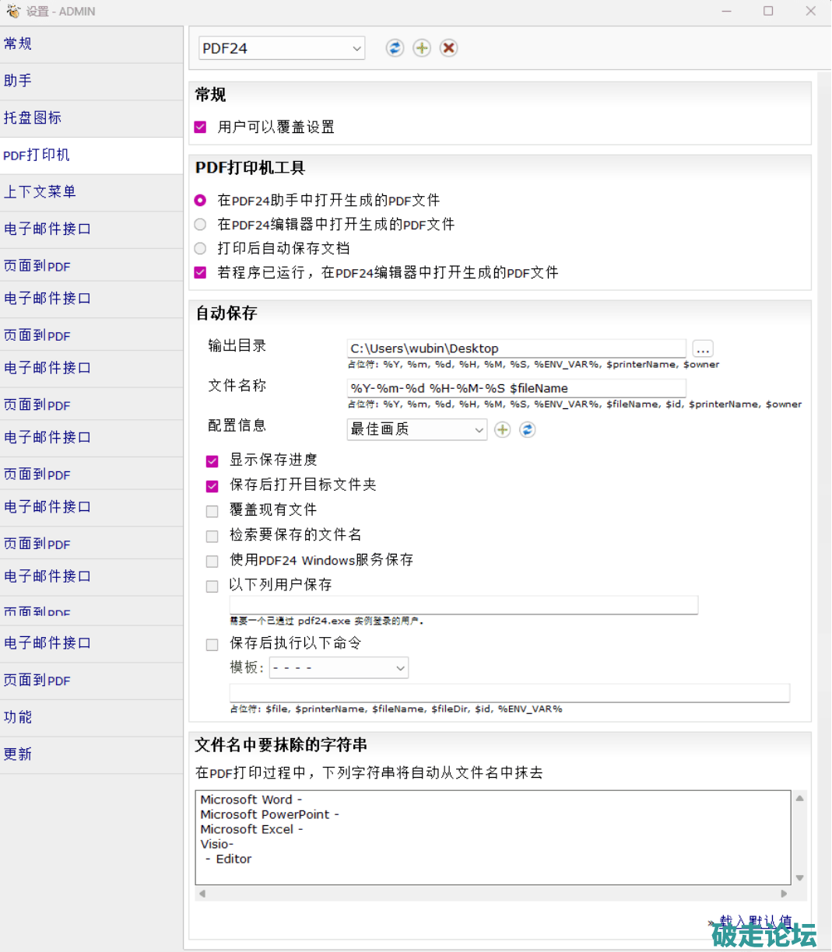
Task: Click the PDF24 app icon in title bar
Action: pos(12,11)
